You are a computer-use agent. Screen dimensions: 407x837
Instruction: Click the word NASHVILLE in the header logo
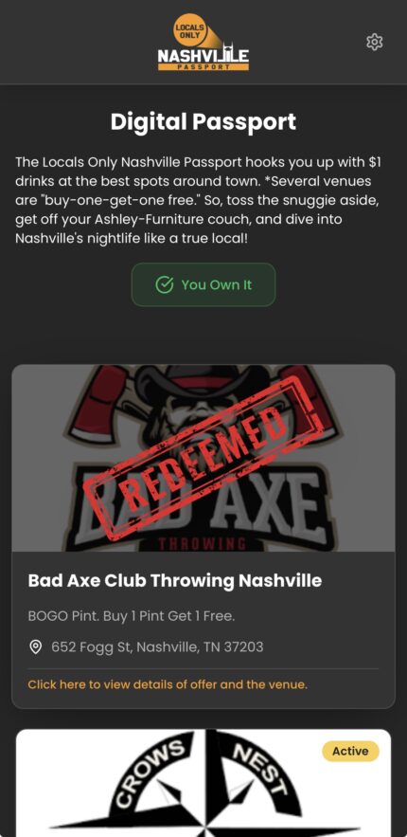[x=203, y=55]
